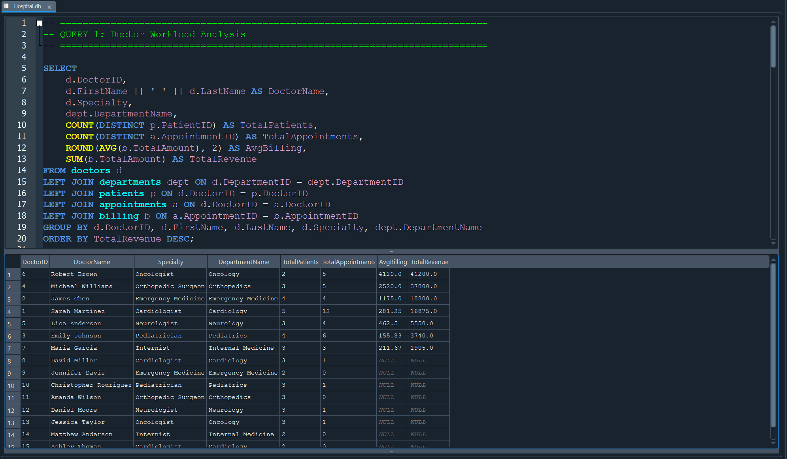Collapse the QUERY 1 comment block fold marker
The image size is (787, 459).
(39, 23)
